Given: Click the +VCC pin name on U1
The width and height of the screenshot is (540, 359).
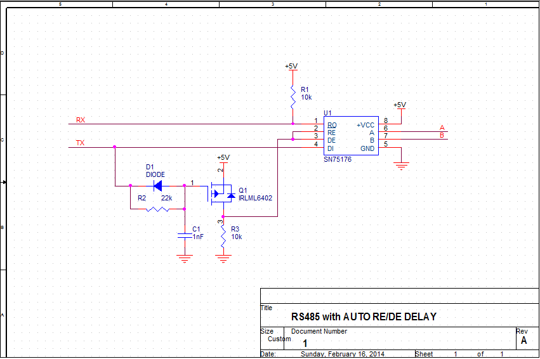Looking at the screenshot, I should pyautogui.click(x=365, y=126).
